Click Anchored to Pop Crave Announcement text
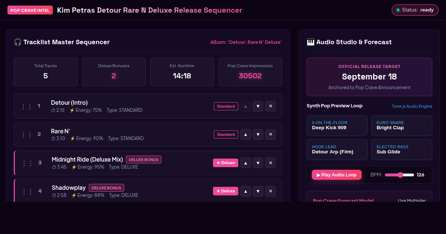The image size is (446, 234). tap(369, 88)
